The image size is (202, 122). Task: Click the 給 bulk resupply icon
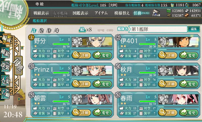click(x=82, y=30)
